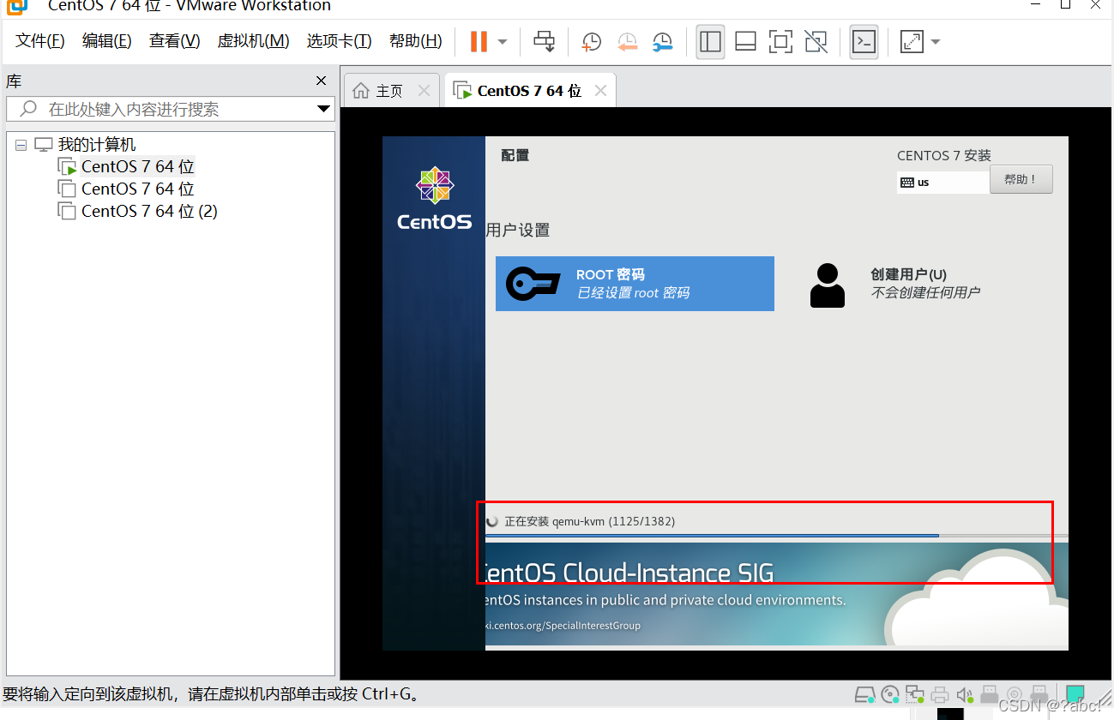Collapse the 我的计算机 tree node
The image size is (1114, 720).
21,145
